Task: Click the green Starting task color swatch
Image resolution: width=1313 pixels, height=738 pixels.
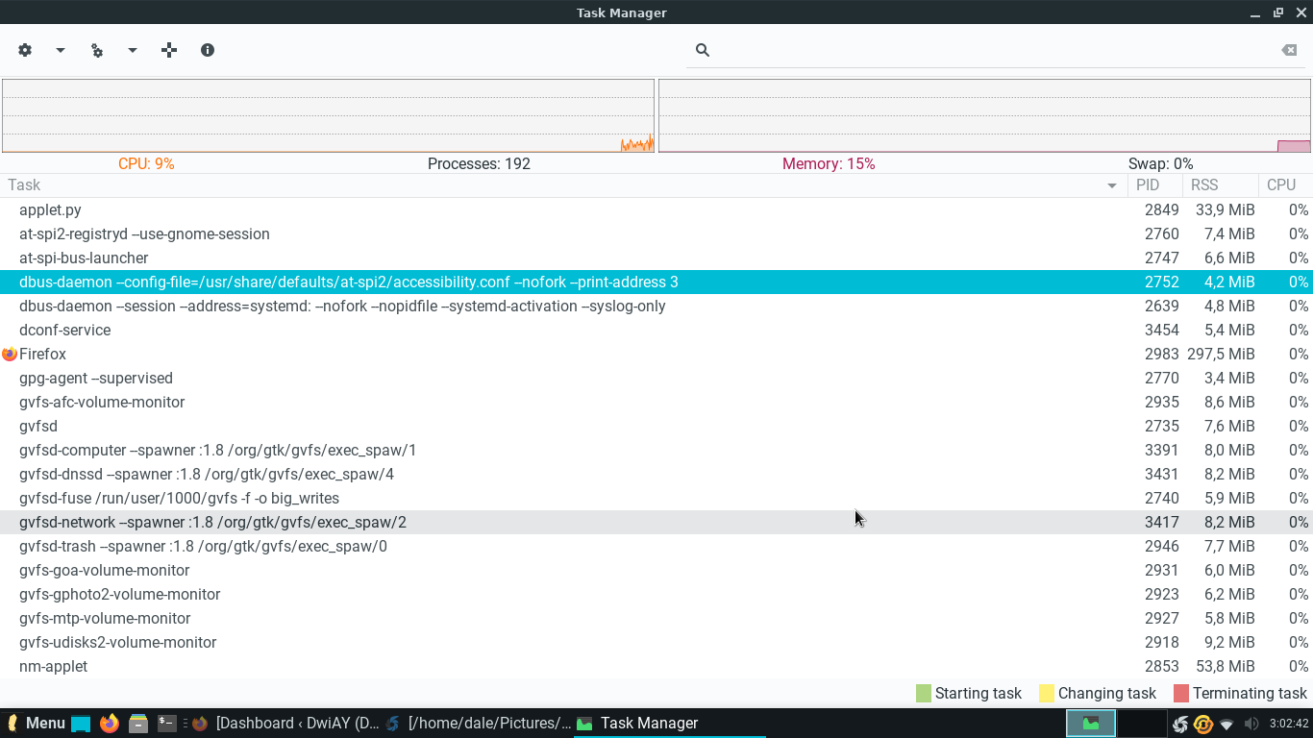Action: [924, 693]
